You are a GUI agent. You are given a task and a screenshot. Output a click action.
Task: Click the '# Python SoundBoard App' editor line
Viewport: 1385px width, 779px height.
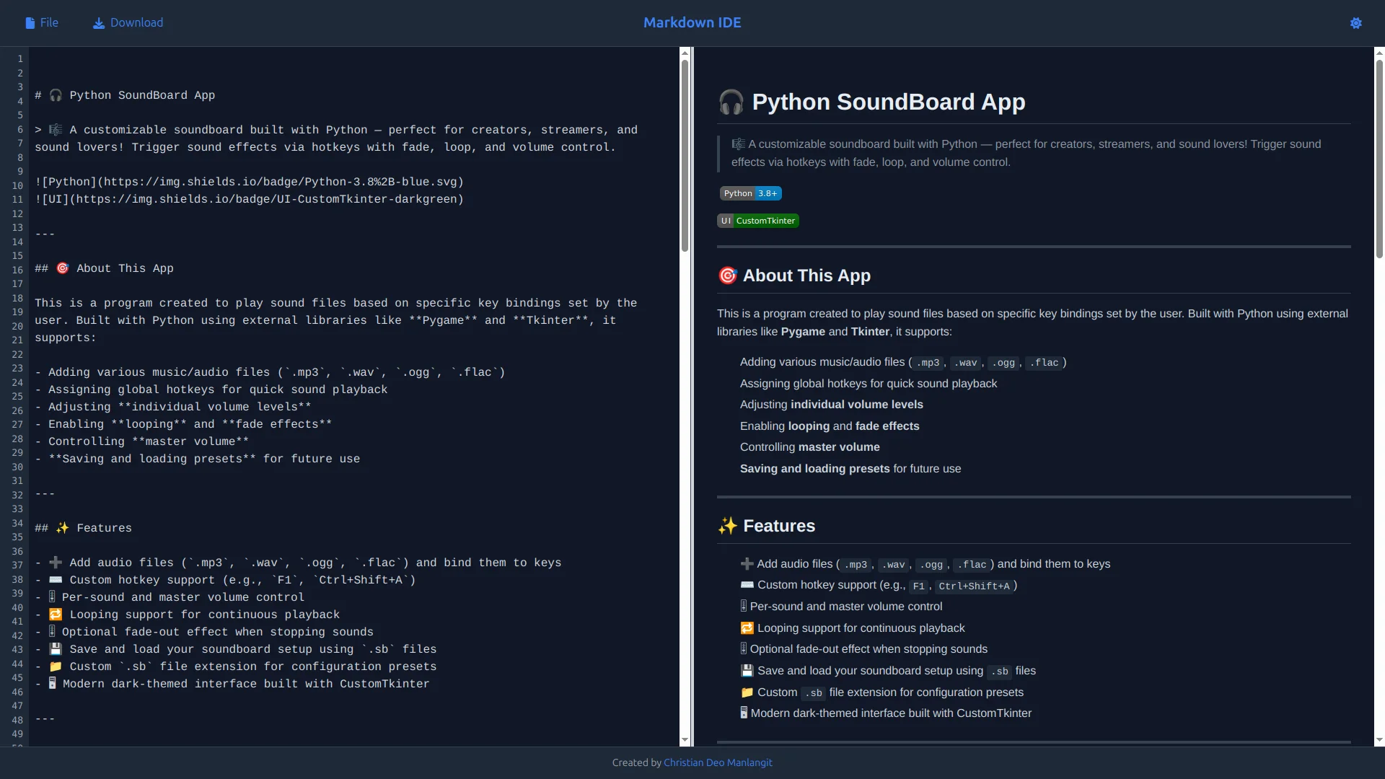[x=125, y=95]
